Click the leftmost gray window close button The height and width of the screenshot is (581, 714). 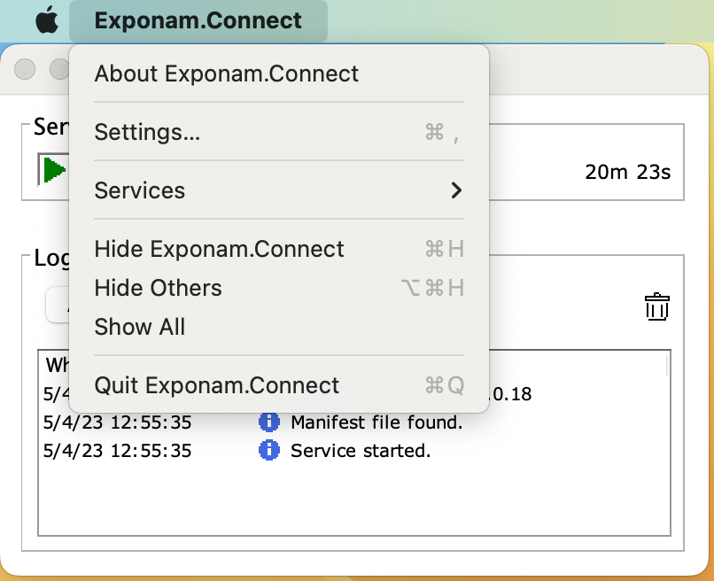(25, 68)
